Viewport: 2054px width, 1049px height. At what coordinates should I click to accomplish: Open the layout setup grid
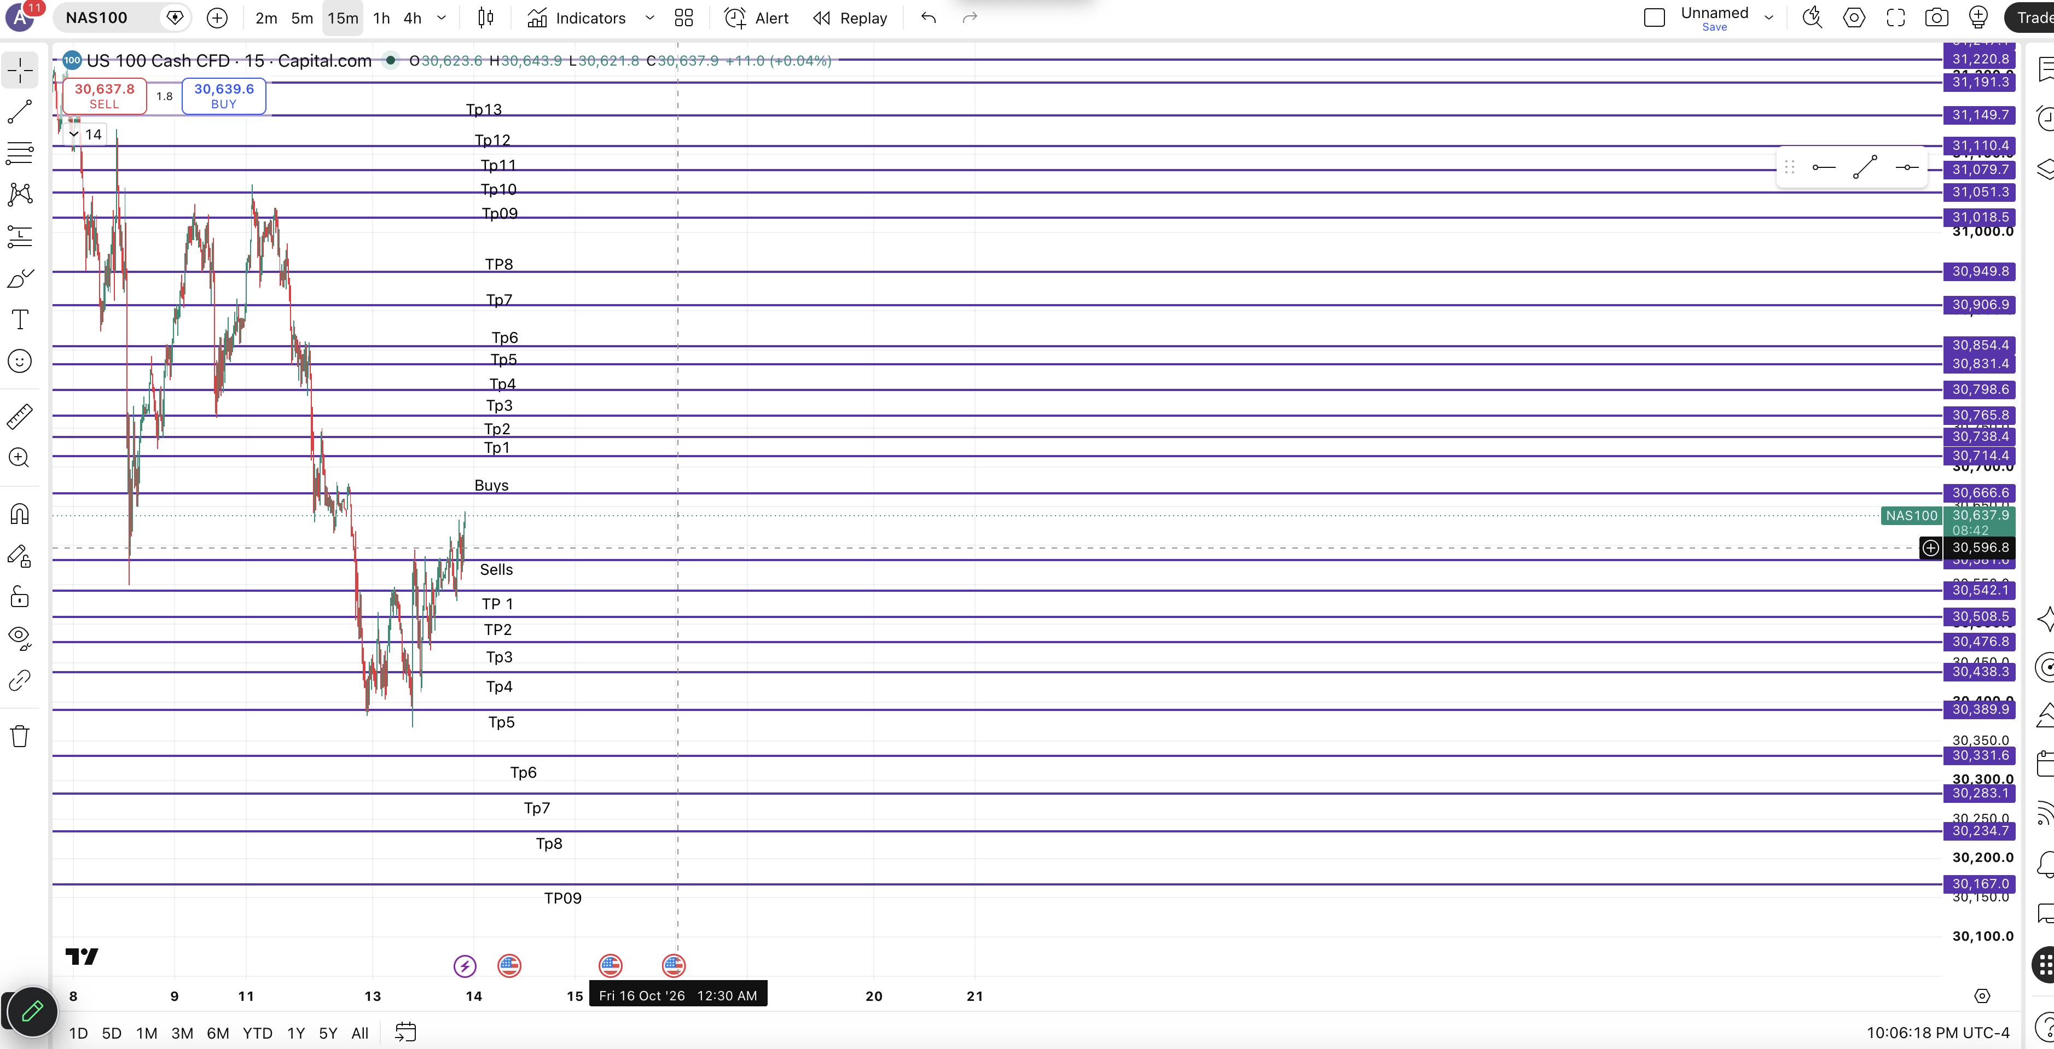[x=683, y=19]
